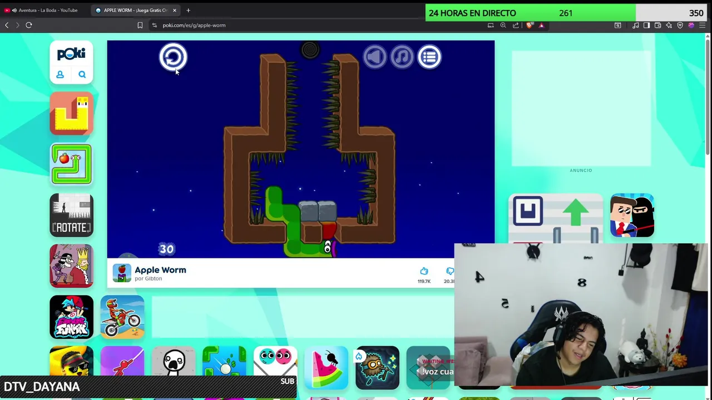Open the Apple Worm small game icon
This screenshot has width=712, height=400.
122,273
